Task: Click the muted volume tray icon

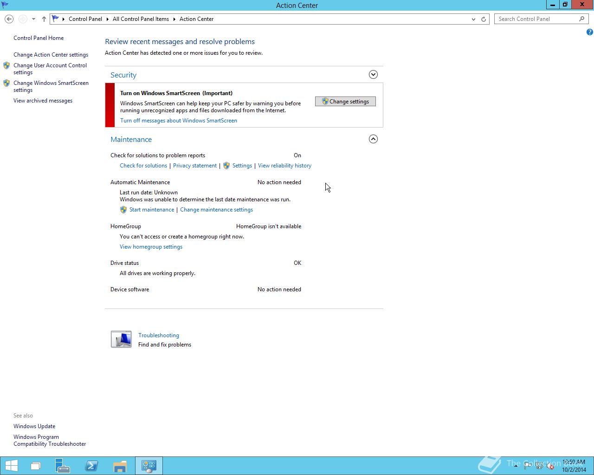Action: (x=551, y=466)
